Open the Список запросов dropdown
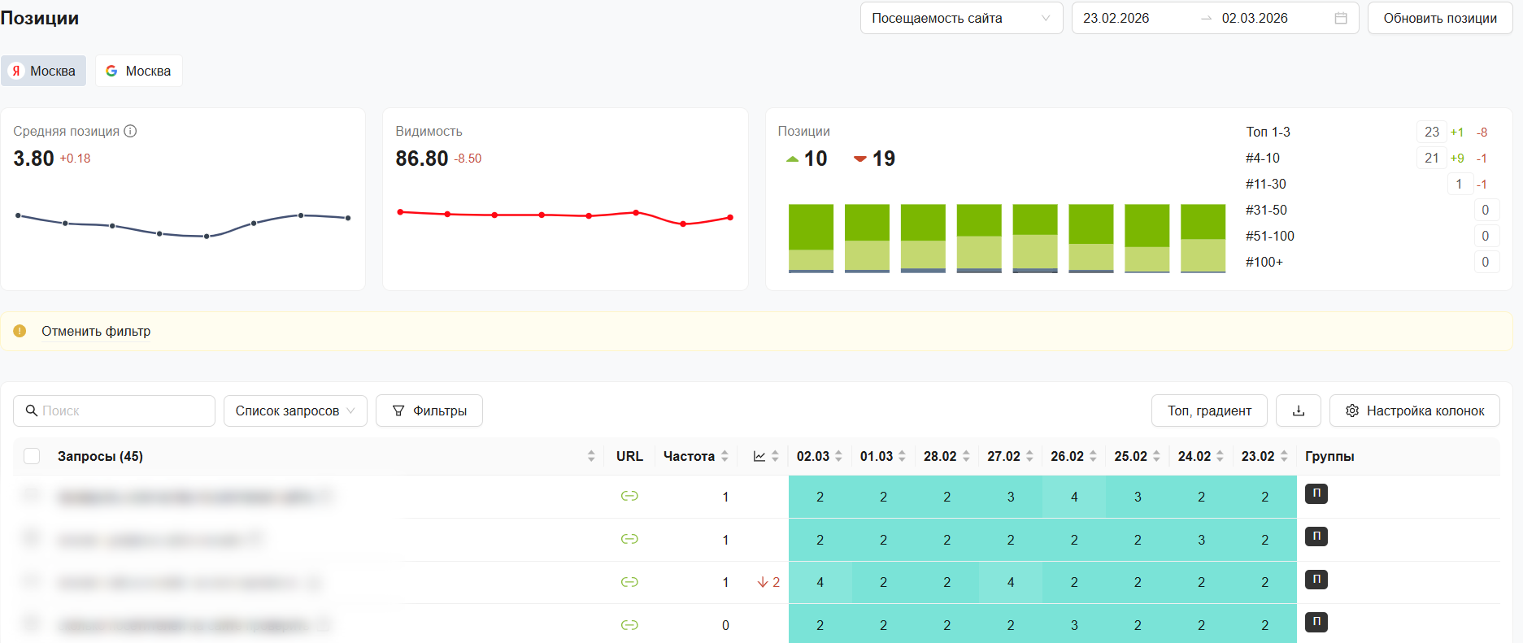The height and width of the screenshot is (643, 1523). point(295,411)
